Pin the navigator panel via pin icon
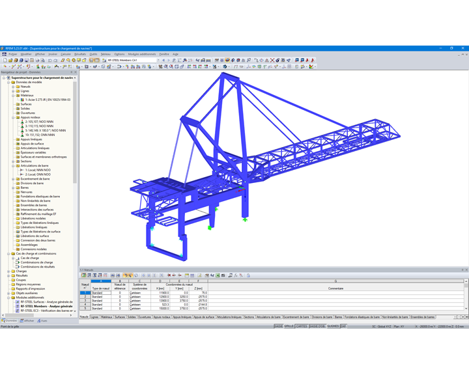 pos(72,72)
